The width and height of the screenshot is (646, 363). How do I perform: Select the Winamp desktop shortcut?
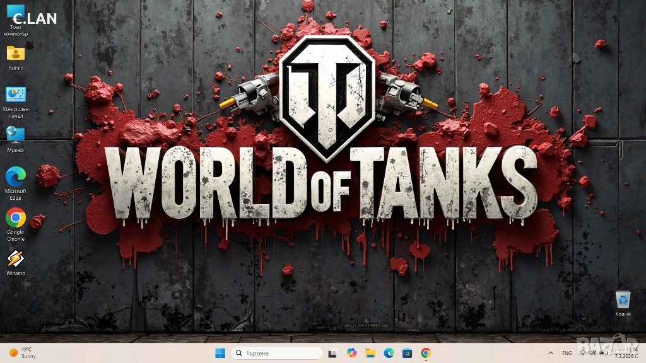[x=16, y=259]
